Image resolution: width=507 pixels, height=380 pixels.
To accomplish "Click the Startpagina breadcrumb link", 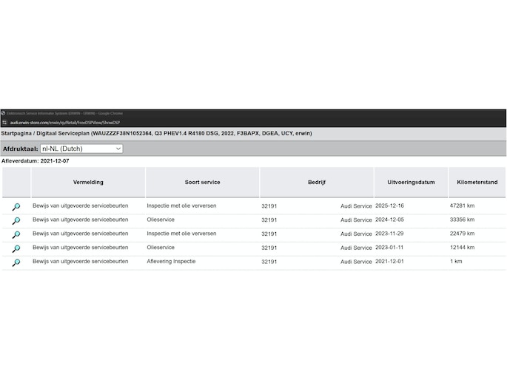I will pyautogui.click(x=17, y=134).
